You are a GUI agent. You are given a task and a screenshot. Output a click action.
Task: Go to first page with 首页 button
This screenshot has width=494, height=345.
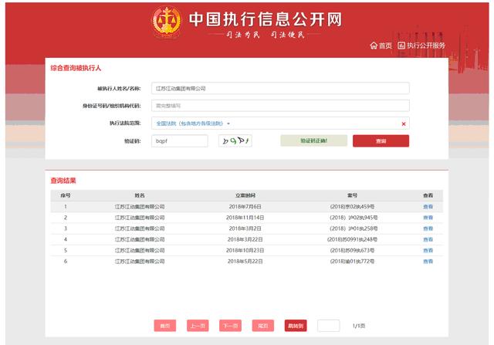click(x=165, y=326)
